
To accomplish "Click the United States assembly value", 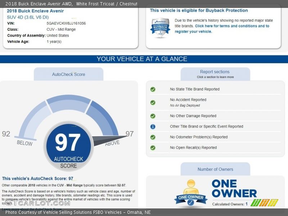I will pyautogui.click(x=58, y=35).
